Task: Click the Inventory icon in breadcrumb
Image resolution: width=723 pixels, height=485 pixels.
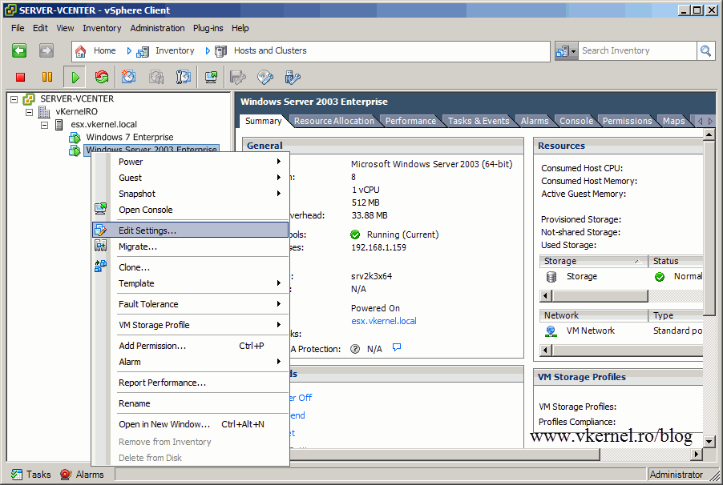Action: coord(143,51)
